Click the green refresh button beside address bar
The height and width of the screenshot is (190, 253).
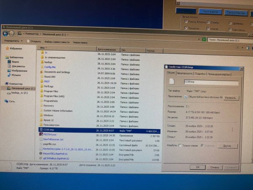tap(204, 39)
